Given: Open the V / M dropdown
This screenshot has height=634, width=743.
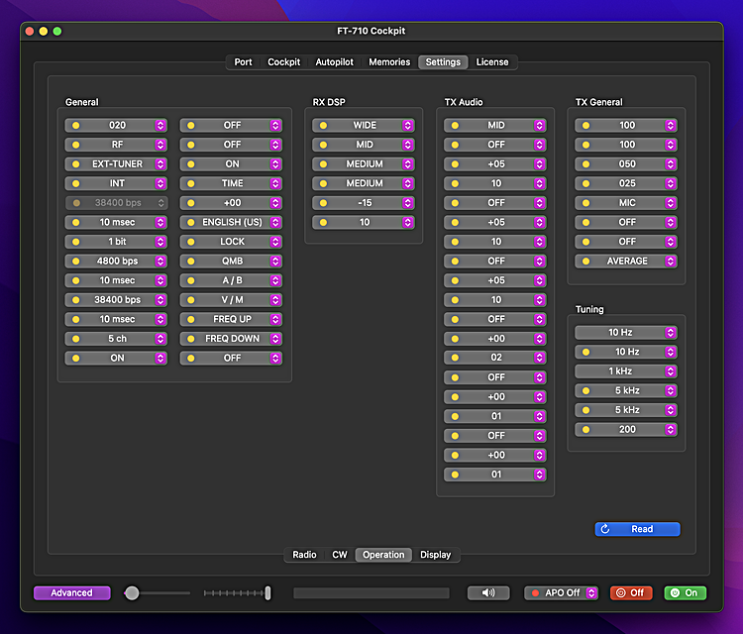Looking at the screenshot, I should (x=231, y=300).
